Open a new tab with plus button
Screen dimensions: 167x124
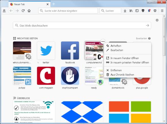pos(54,4)
